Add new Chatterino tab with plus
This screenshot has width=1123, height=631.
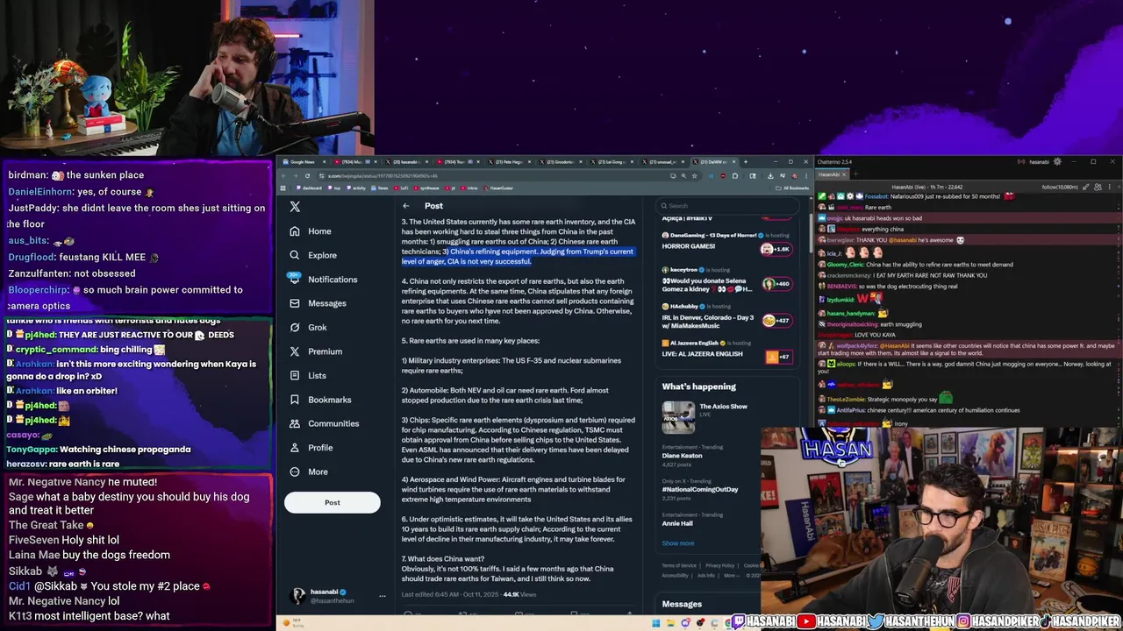click(x=856, y=174)
